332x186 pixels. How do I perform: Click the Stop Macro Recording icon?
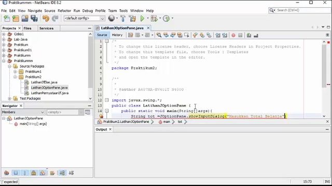(240, 35)
